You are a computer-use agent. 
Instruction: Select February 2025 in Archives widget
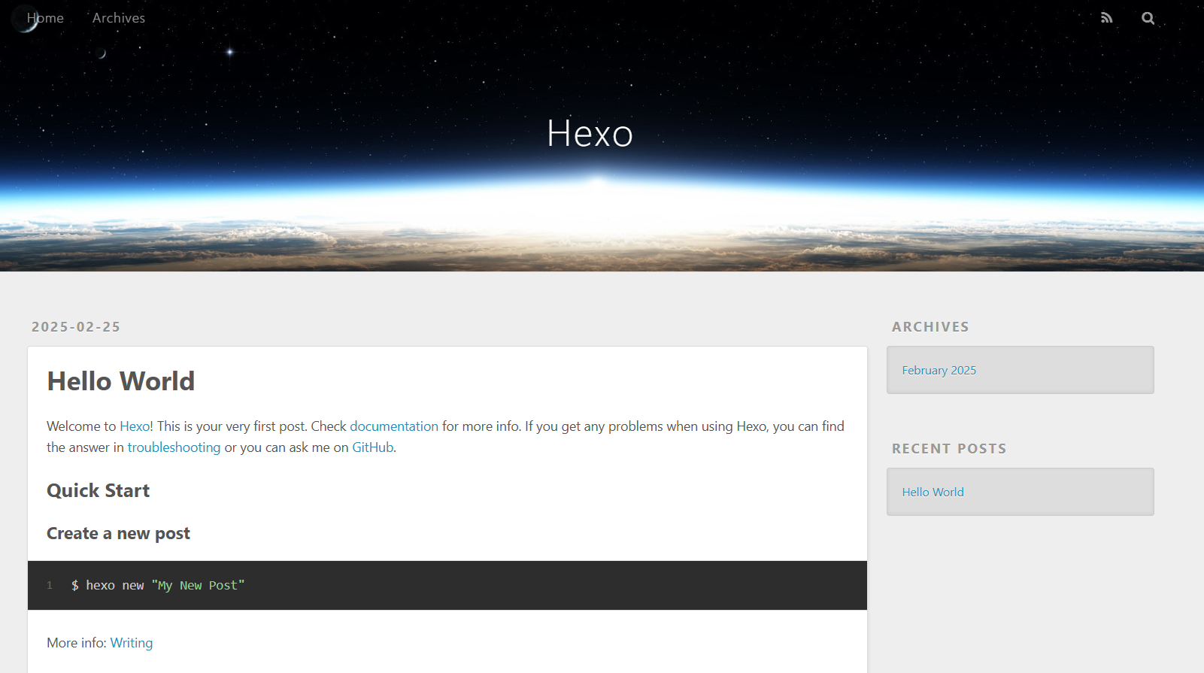(939, 371)
